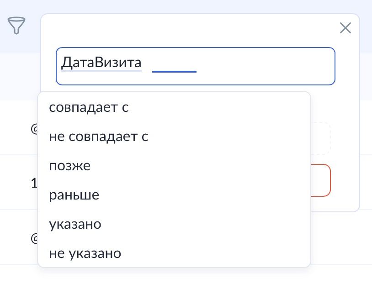
Task: Select the "не указано" condition
Action: pos(85,253)
